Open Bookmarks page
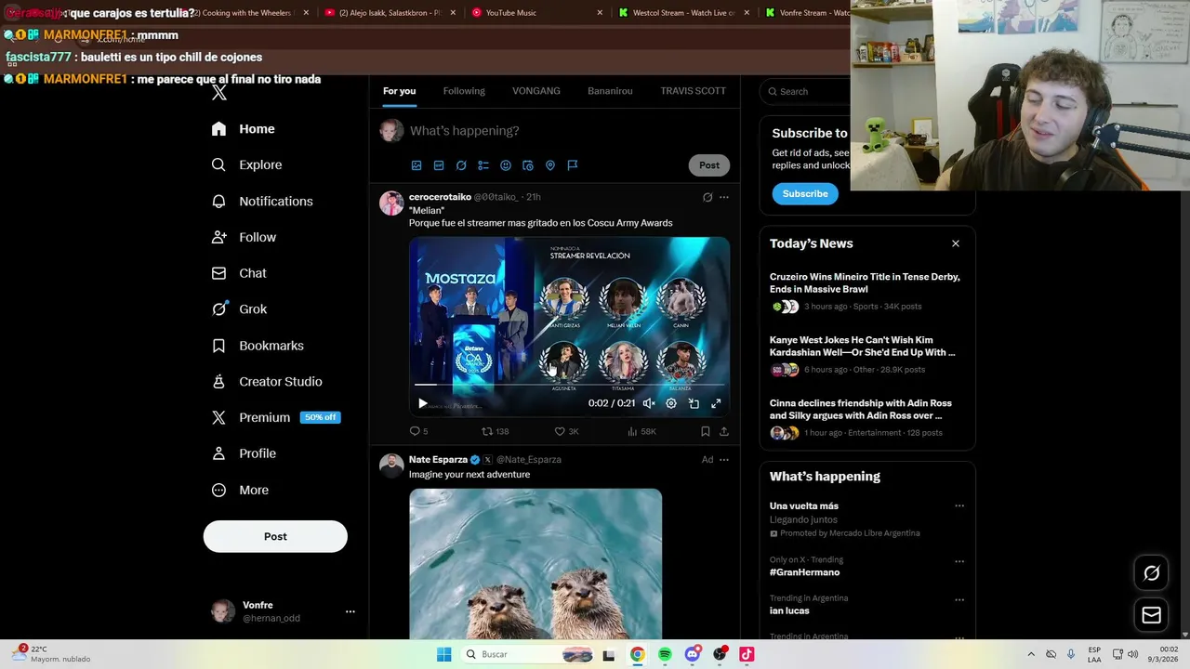1190x669 pixels. [x=258, y=346]
